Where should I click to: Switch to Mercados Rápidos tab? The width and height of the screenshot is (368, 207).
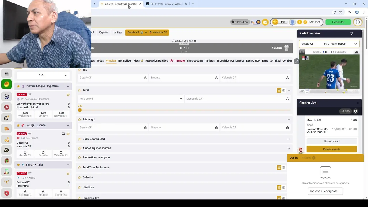click(x=157, y=61)
